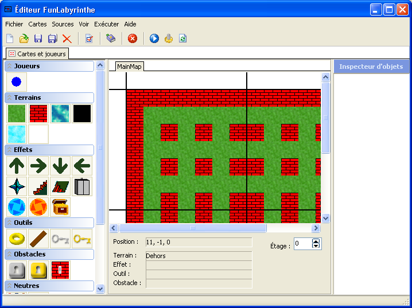Select the golden buoy tool
Image resolution: width=412 pixels, height=308 pixels.
[17, 239]
